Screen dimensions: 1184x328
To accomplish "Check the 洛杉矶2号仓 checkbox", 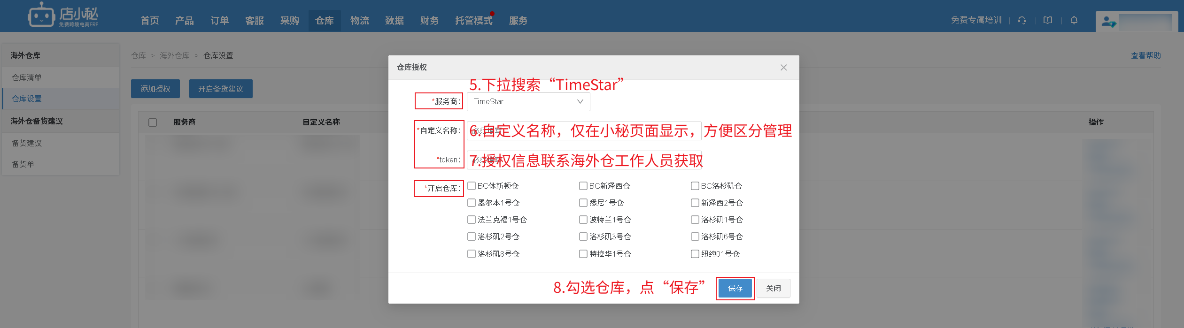I will click(472, 236).
